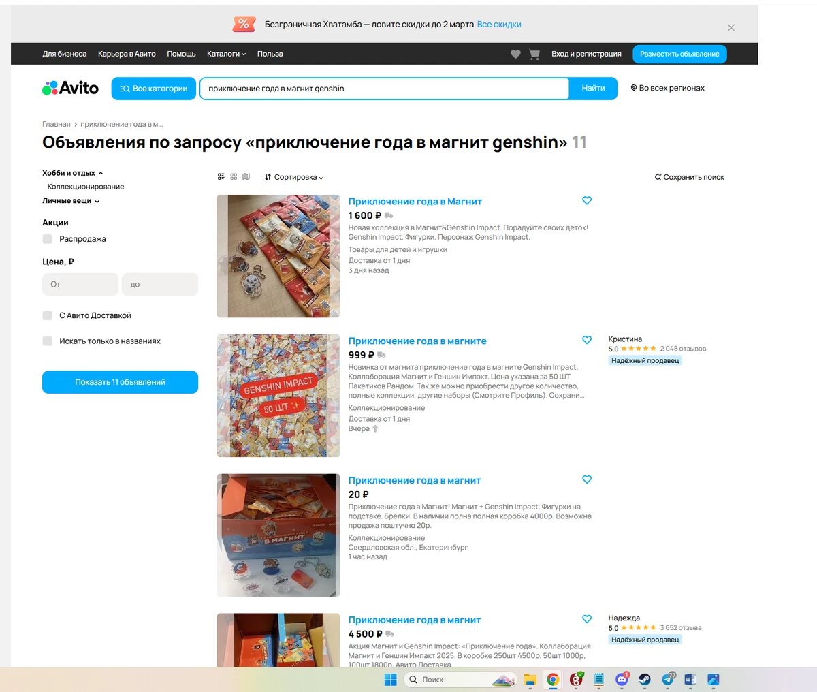The width and height of the screenshot is (817, 692).
Task: Focus the search query field
Action: click(x=385, y=89)
